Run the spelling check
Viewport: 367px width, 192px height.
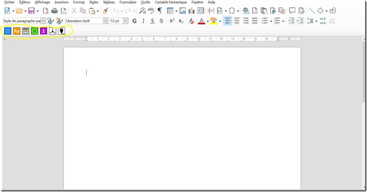[151, 11]
